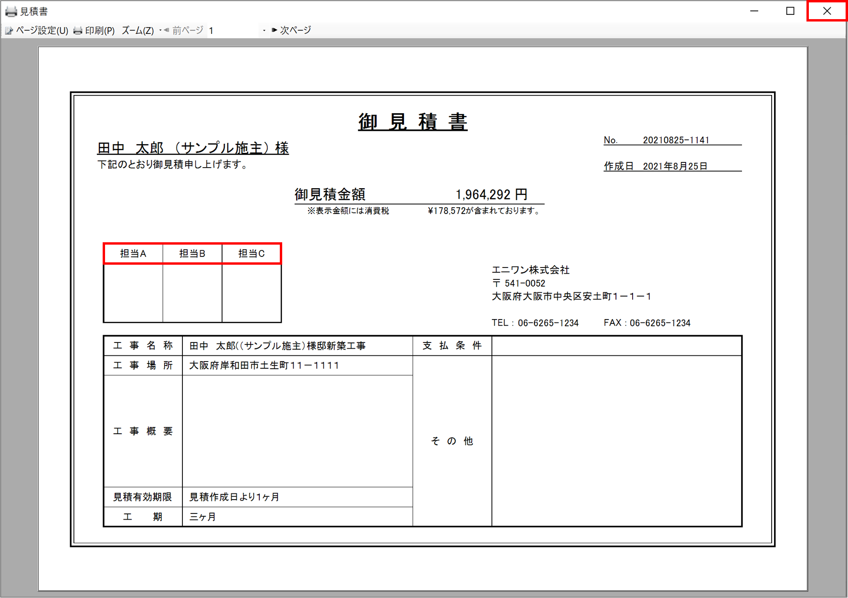Viewport: 848px width, 598px height.
Task: Click the estimate number 20210825-1141
Action: click(x=676, y=140)
